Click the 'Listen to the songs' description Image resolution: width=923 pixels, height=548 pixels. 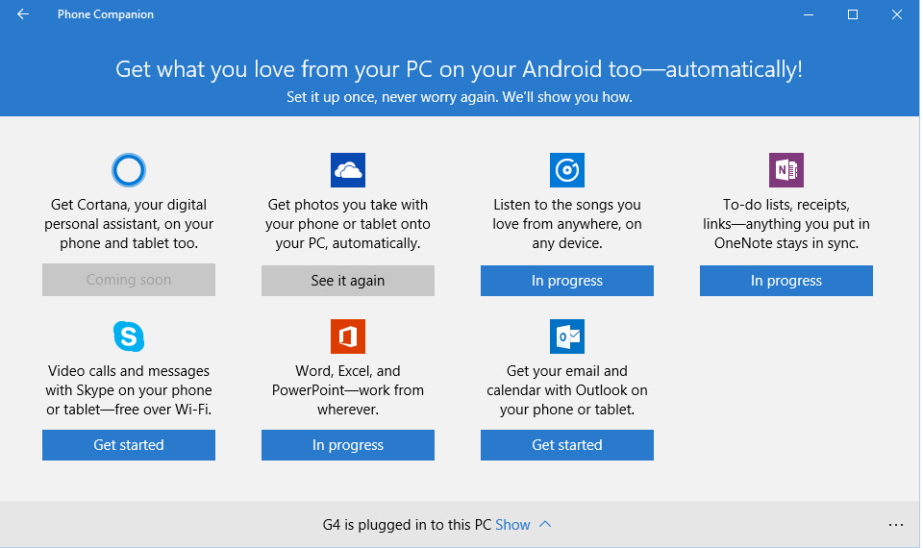click(567, 224)
